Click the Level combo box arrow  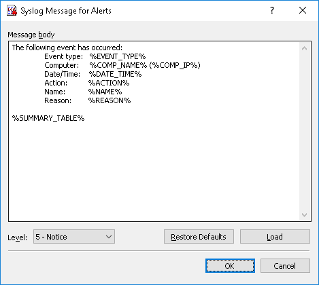[x=109, y=237]
